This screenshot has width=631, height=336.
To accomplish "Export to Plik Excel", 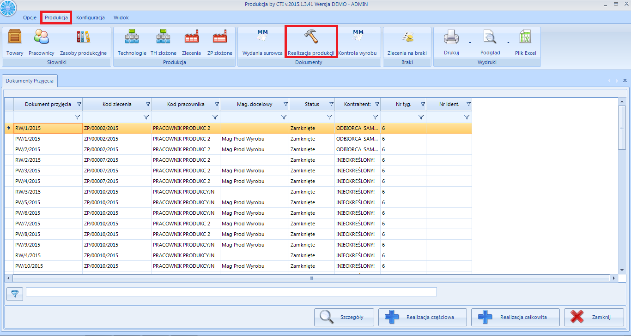I will [526, 42].
